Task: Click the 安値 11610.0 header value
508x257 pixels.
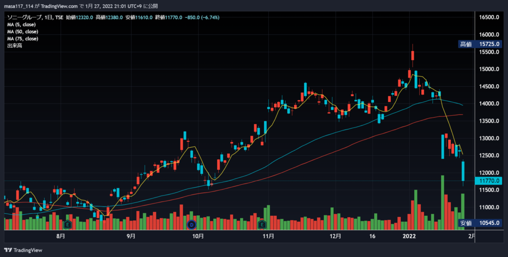Action: point(139,17)
